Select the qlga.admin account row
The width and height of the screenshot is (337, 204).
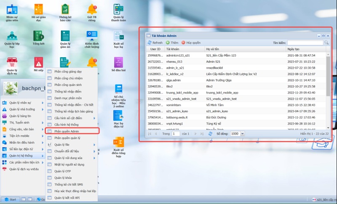pyautogui.click(x=236, y=80)
